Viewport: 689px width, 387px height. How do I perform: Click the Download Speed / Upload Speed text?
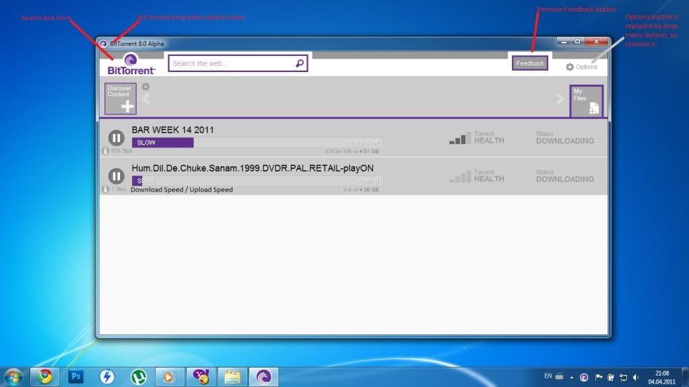(182, 190)
